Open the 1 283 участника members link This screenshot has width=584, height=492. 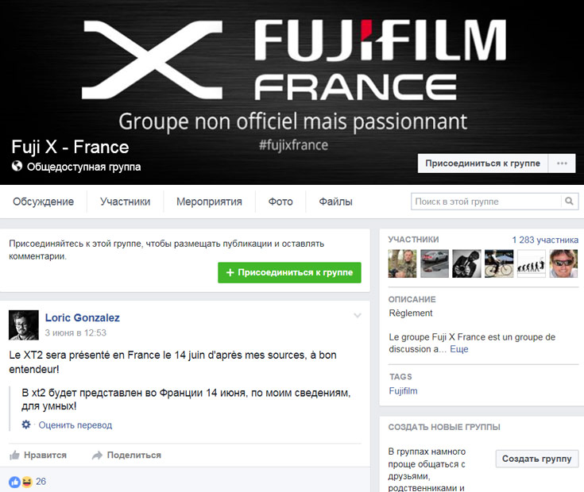pos(545,240)
